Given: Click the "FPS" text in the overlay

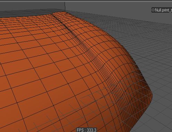Looking at the screenshot, I should [x=80, y=130].
